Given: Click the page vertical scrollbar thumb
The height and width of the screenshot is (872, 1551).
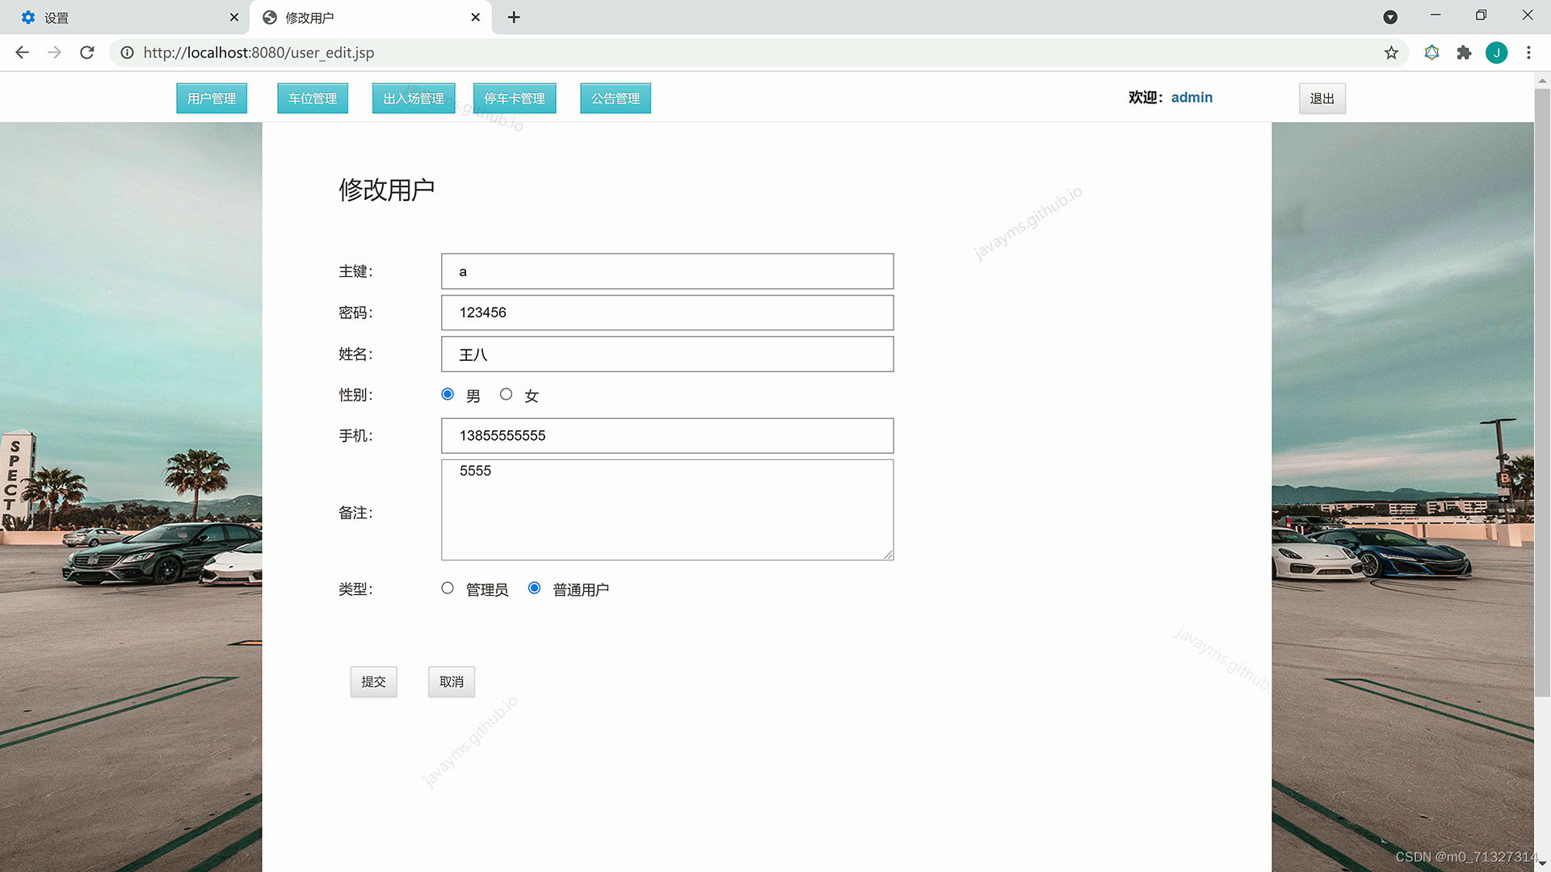Looking at the screenshot, I should pos(1542,392).
